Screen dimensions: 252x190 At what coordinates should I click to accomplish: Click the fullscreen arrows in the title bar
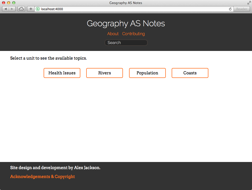[249, 3]
